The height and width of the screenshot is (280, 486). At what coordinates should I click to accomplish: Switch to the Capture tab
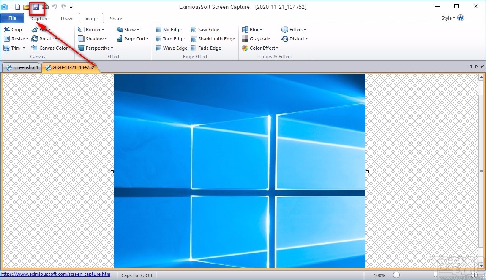(x=40, y=19)
